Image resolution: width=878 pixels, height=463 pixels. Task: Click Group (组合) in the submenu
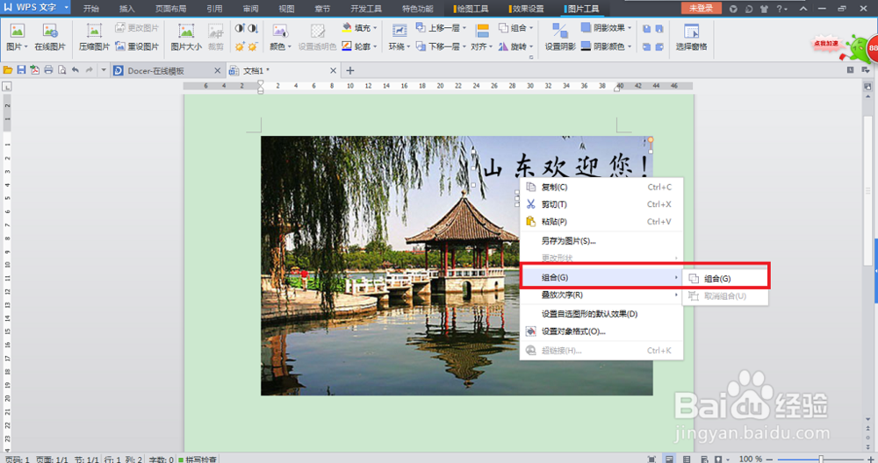726,279
